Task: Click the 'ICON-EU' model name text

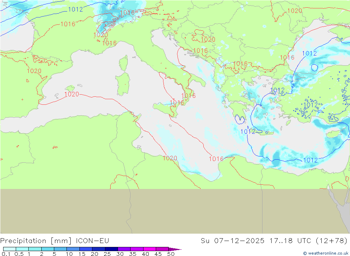Action: click(92, 241)
